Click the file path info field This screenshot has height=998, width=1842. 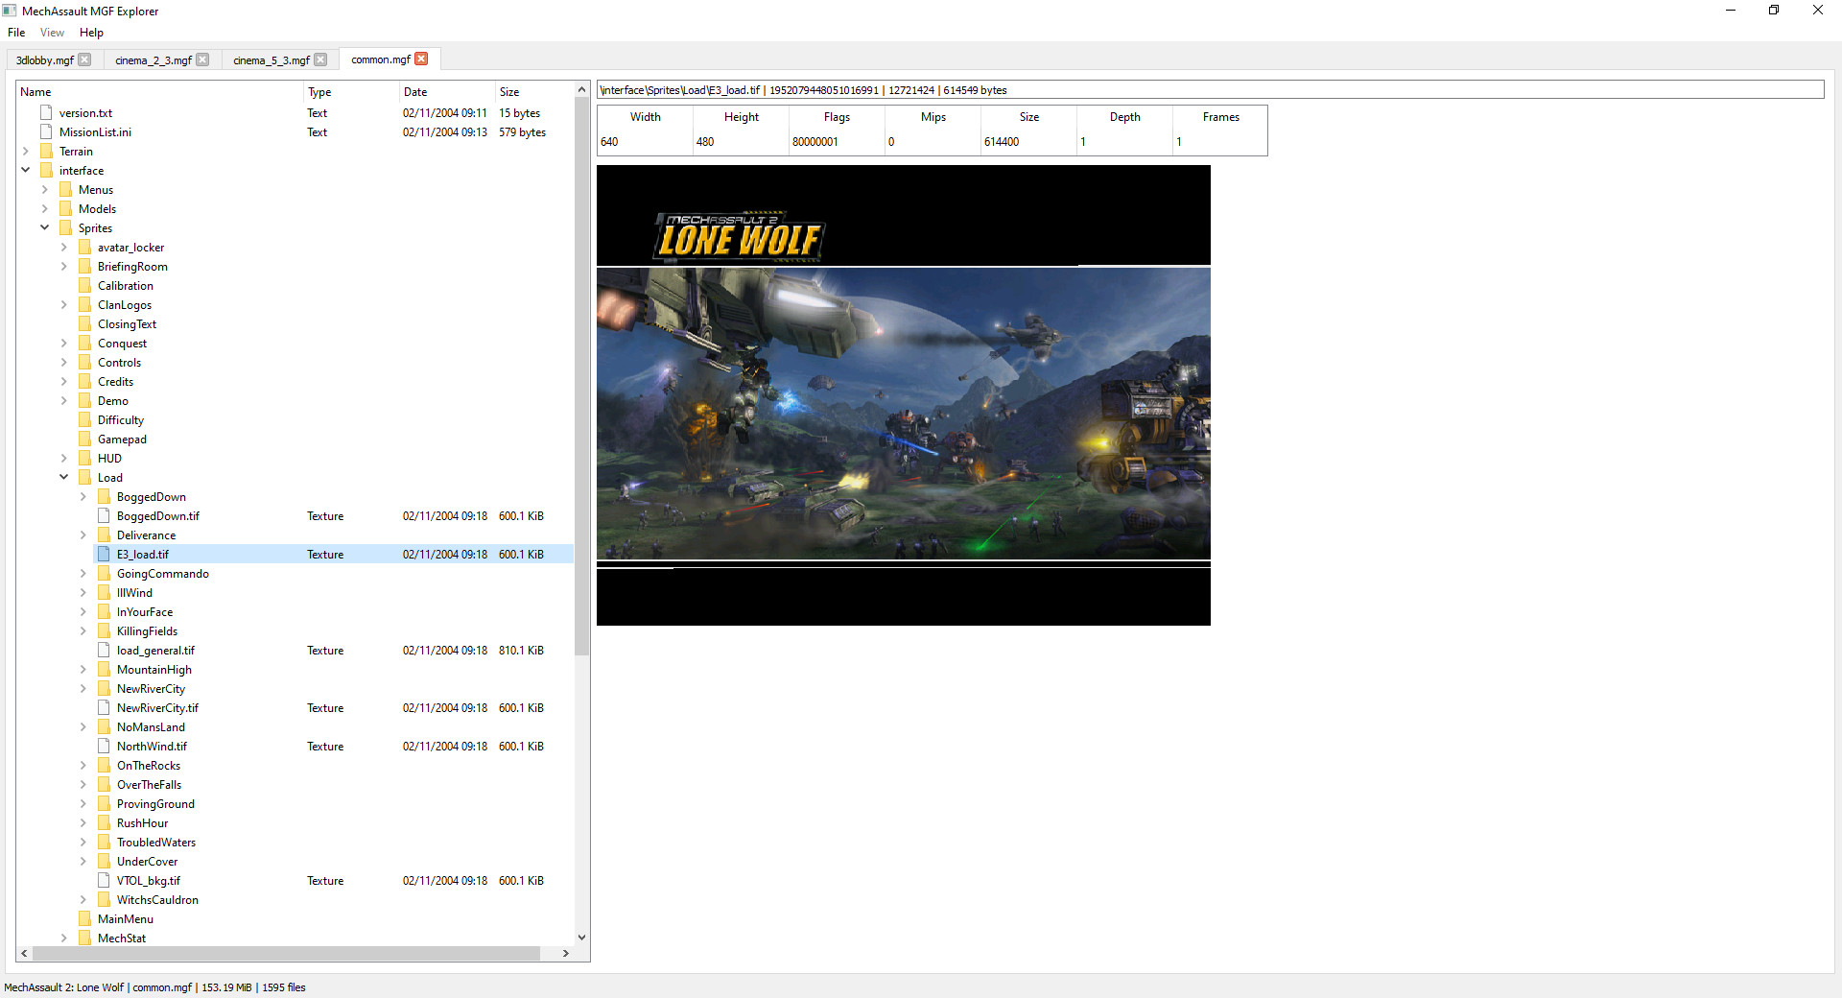coord(1210,90)
